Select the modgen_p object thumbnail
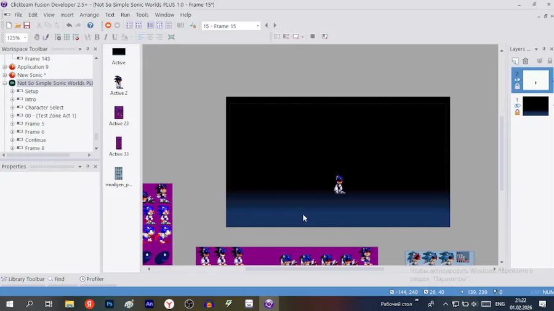 pos(119,173)
